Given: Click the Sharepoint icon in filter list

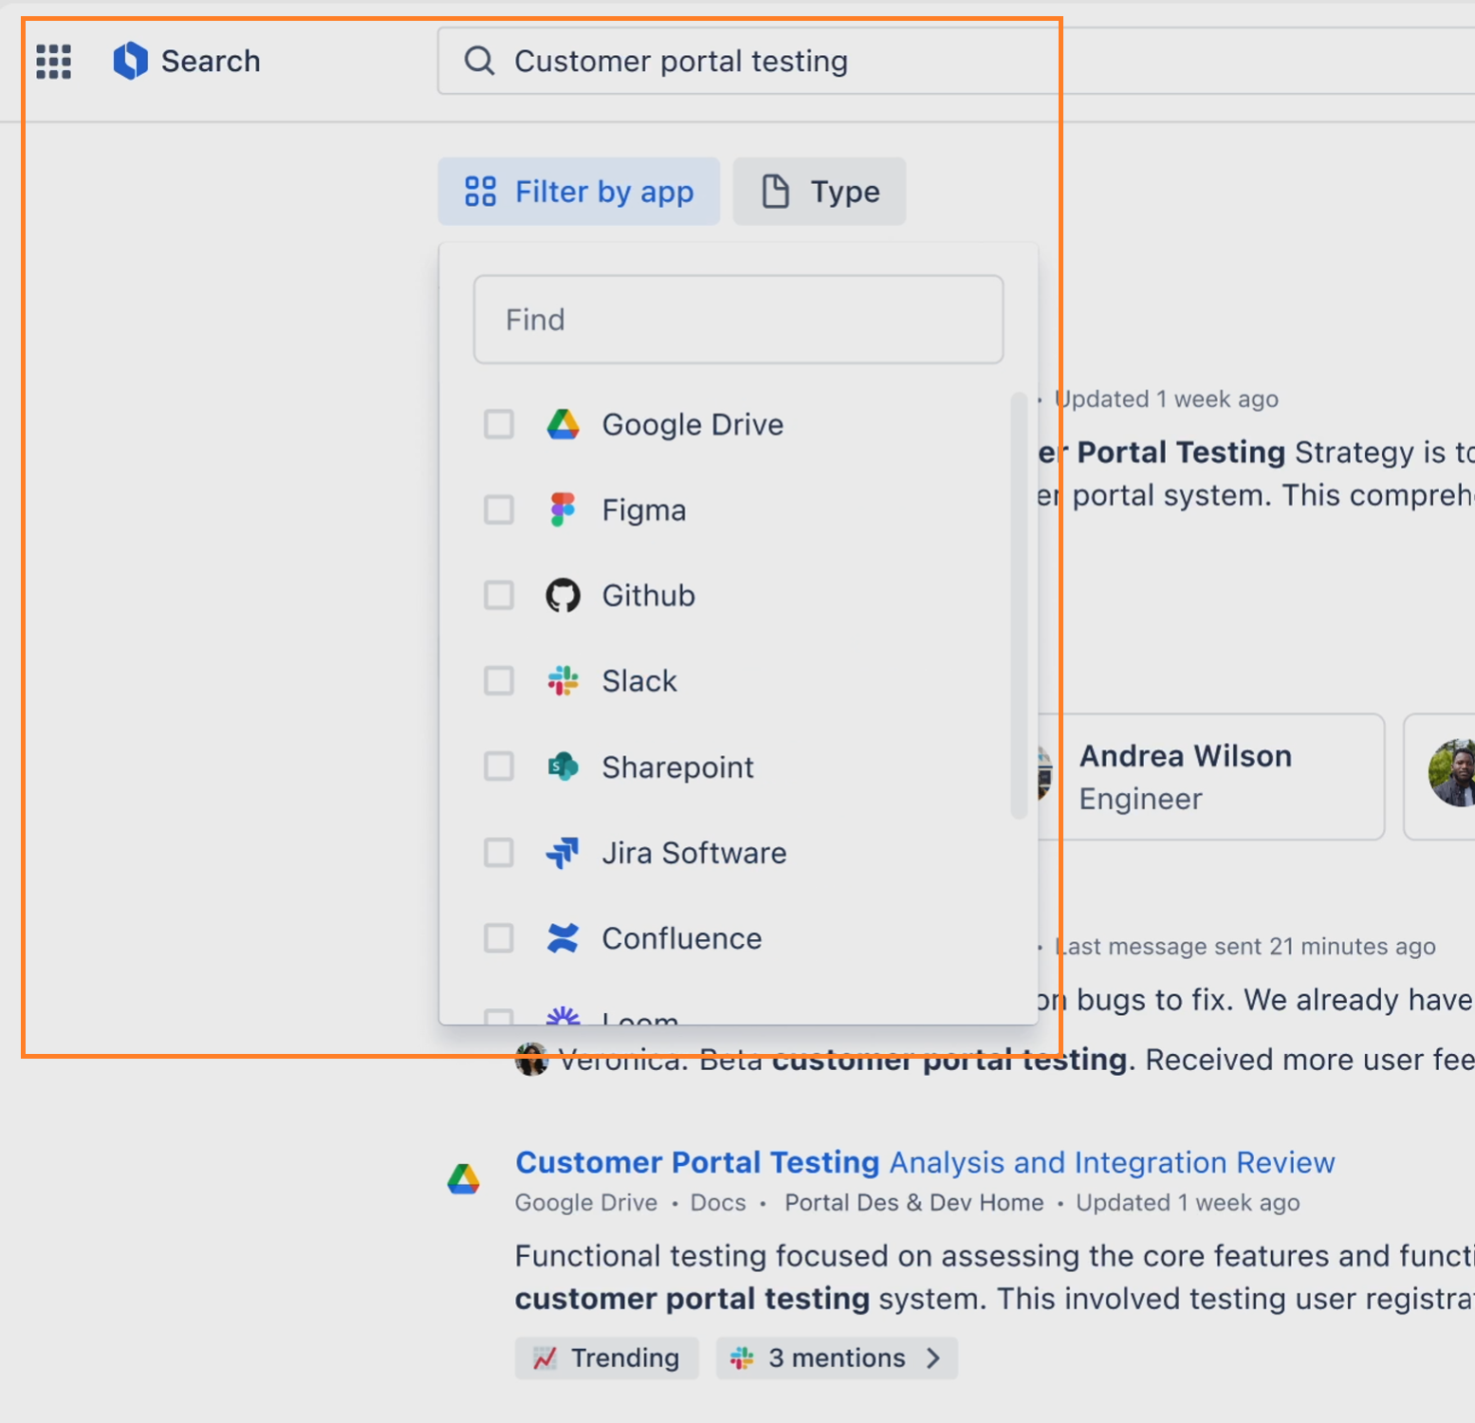Looking at the screenshot, I should 563,767.
